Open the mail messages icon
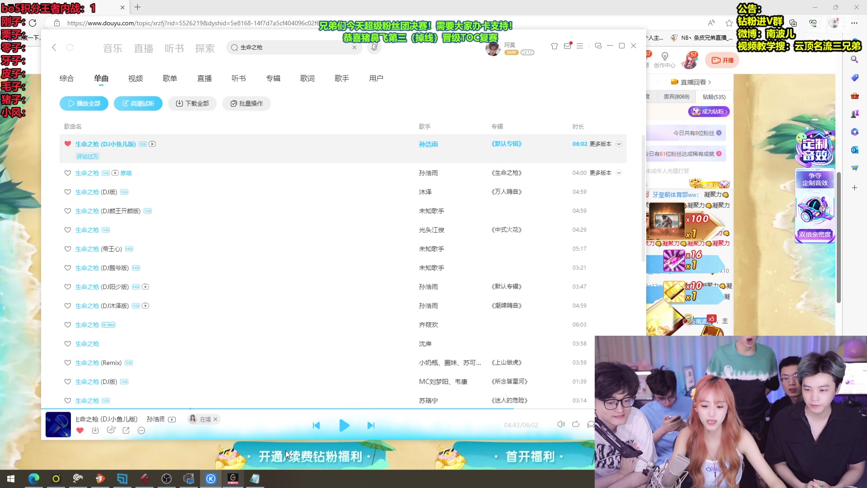The image size is (867, 488). [x=568, y=46]
